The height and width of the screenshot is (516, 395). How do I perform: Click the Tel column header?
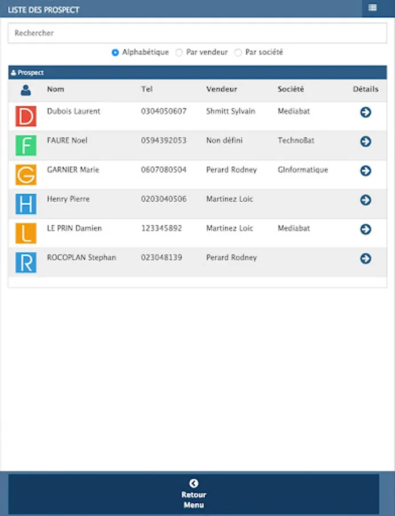tap(147, 89)
